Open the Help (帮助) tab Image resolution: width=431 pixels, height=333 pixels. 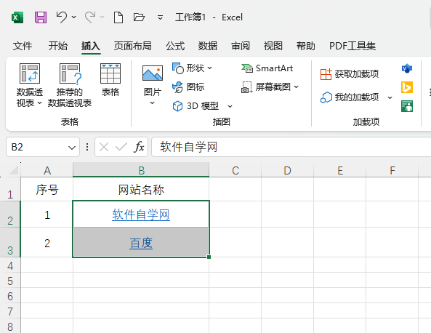pos(306,46)
